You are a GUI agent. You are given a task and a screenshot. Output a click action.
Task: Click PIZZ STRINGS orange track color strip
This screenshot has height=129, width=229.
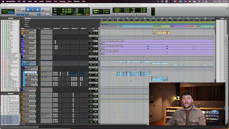(x=22, y=32)
